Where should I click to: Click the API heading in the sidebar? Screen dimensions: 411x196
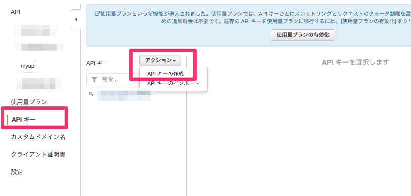[15, 12]
